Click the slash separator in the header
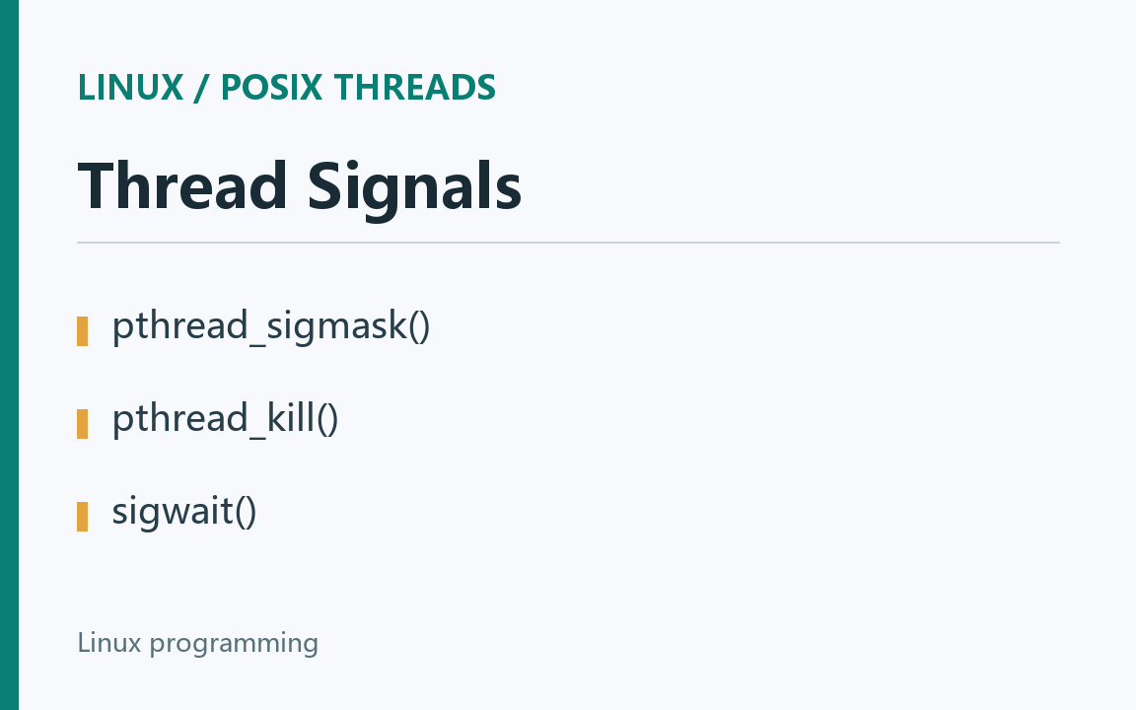 [201, 88]
